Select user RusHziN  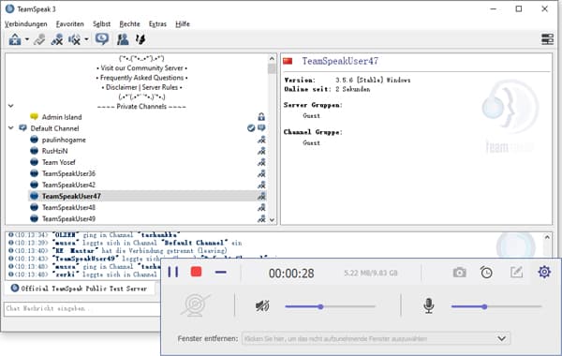[x=55, y=151]
